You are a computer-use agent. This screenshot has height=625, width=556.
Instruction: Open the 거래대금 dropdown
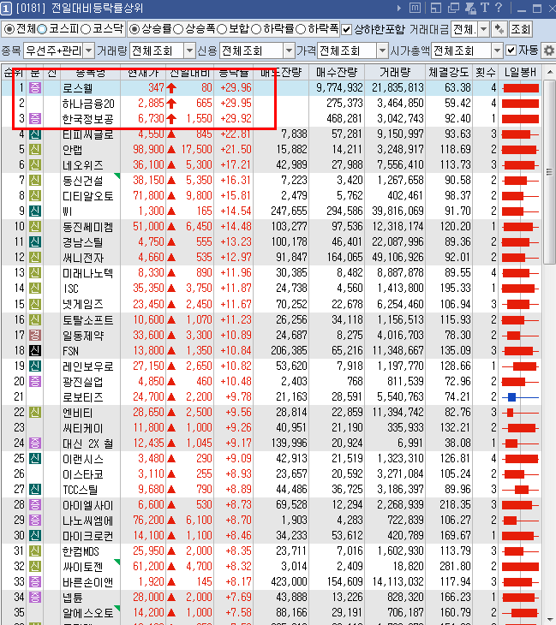click(x=484, y=29)
